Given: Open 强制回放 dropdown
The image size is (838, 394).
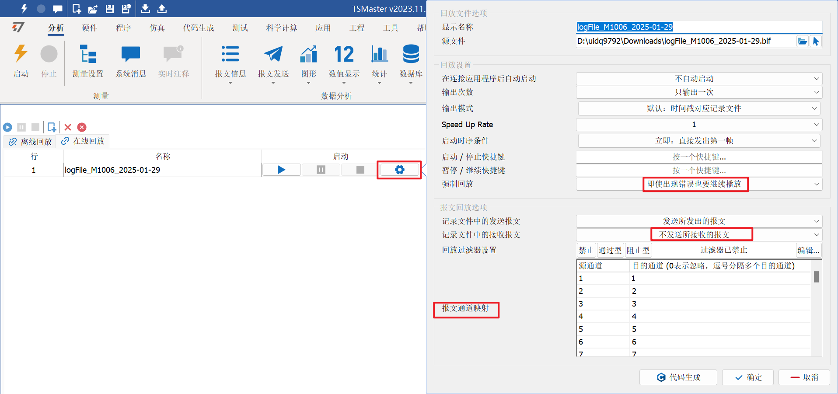Looking at the screenshot, I should click(x=699, y=184).
